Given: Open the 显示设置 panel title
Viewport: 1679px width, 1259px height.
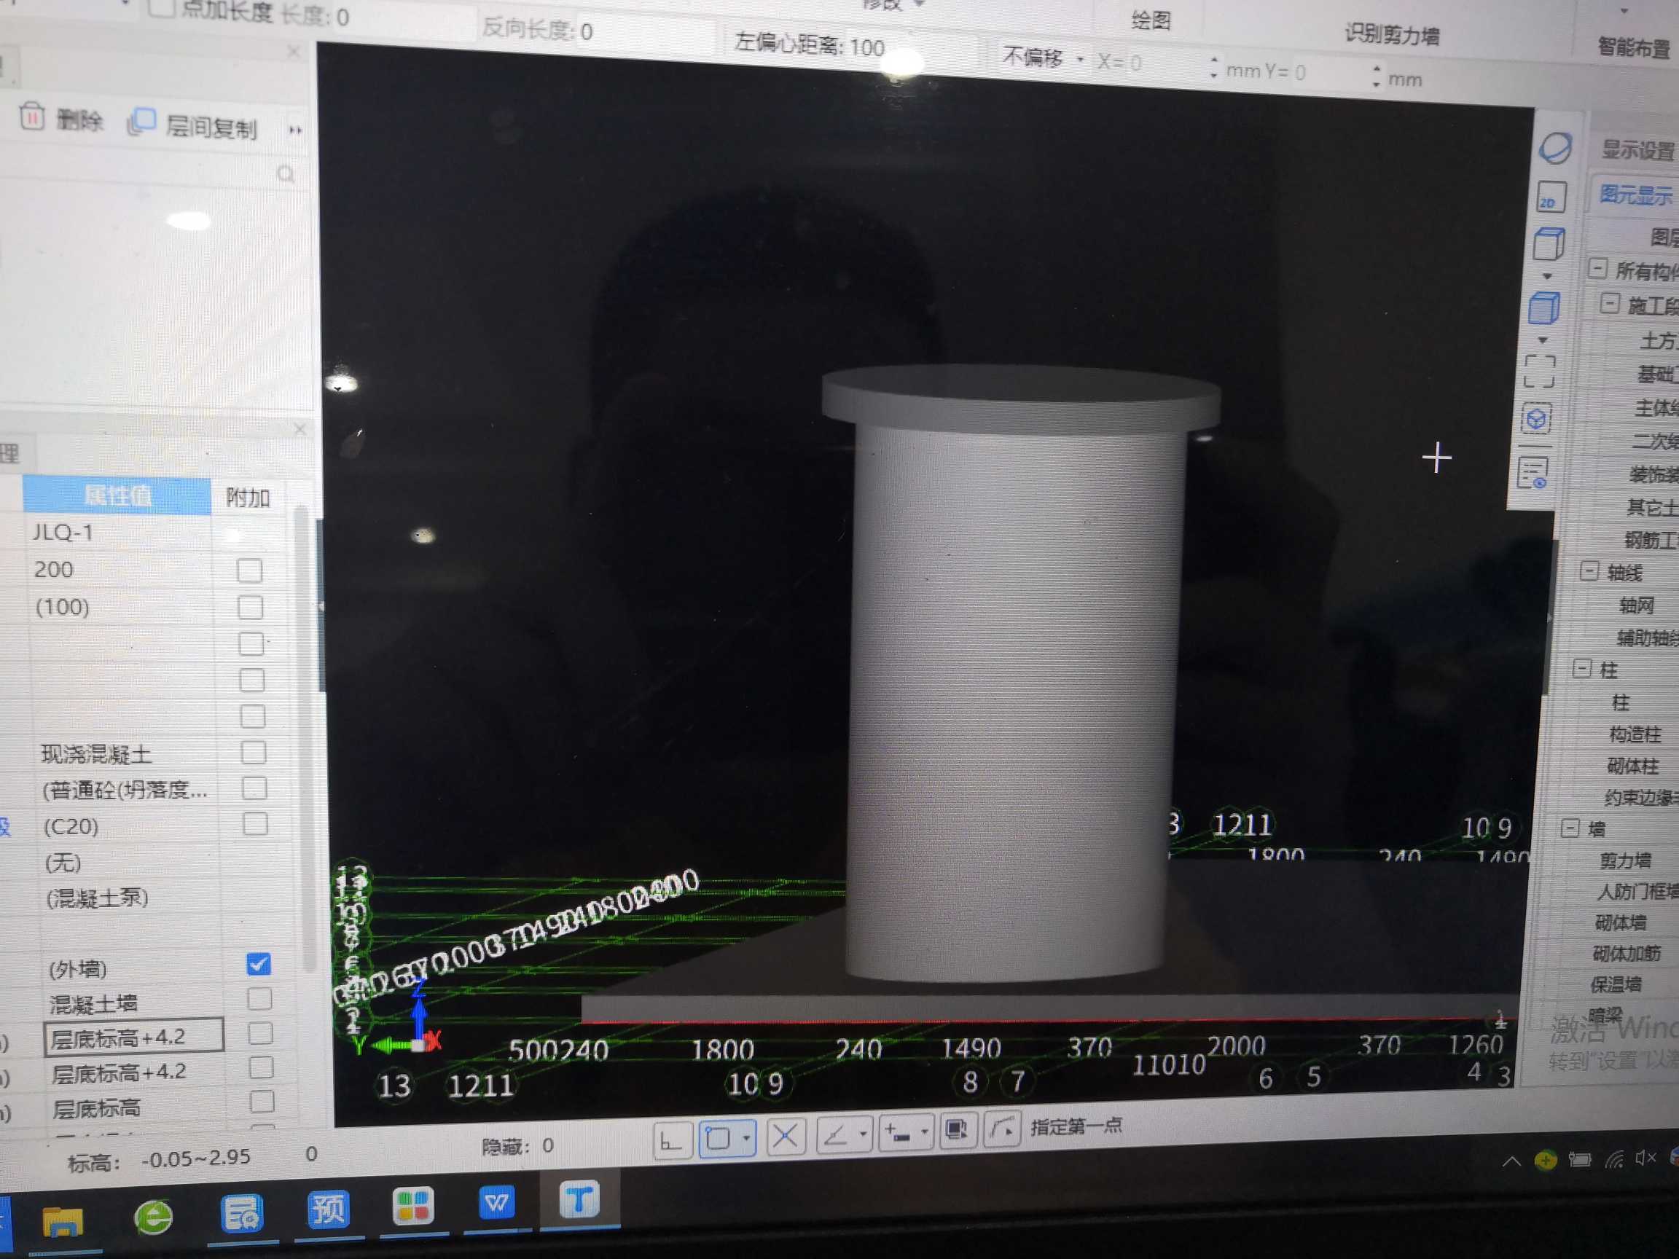Looking at the screenshot, I should 1637,149.
